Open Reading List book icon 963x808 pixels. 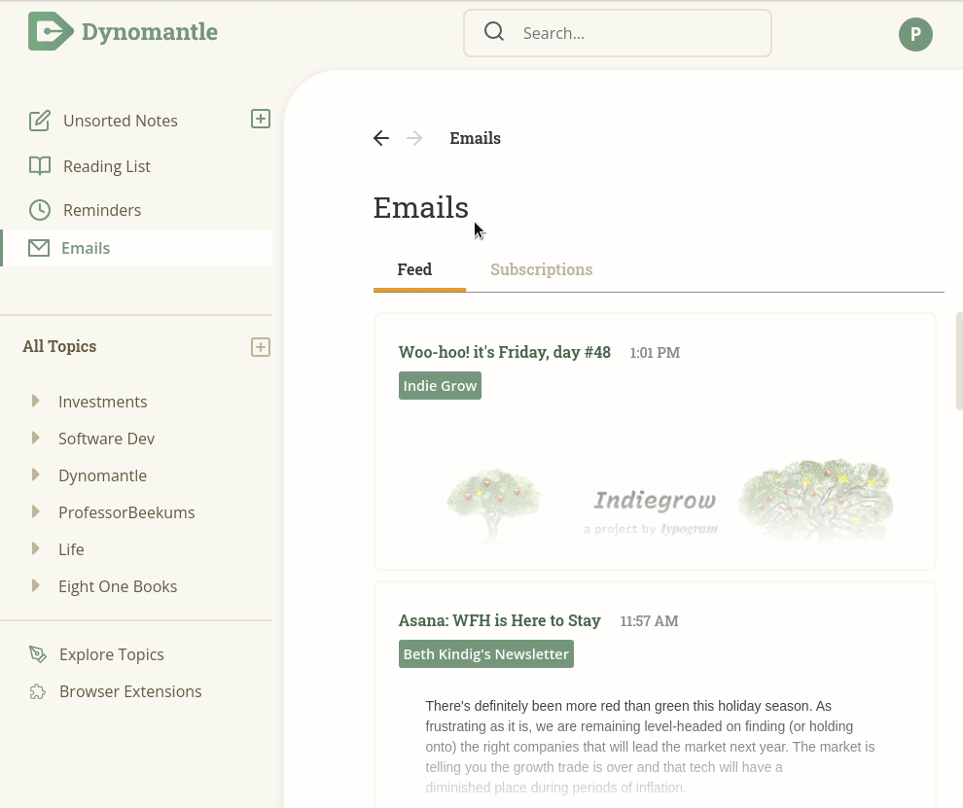(x=40, y=165)
